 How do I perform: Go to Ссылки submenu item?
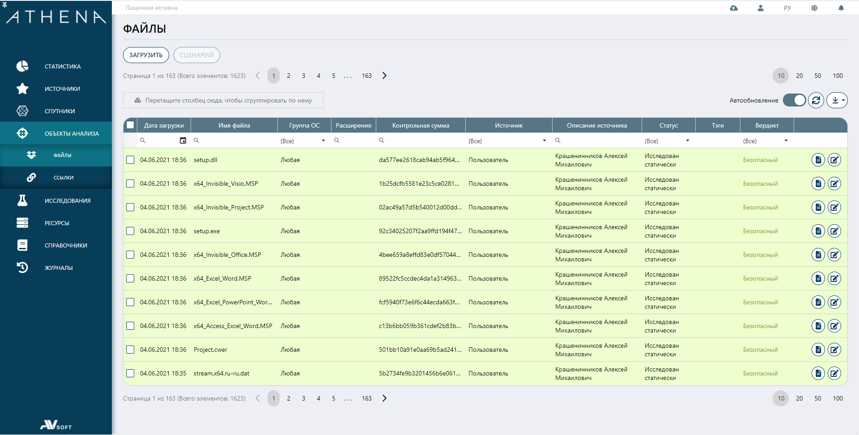(x=63, y=178)
